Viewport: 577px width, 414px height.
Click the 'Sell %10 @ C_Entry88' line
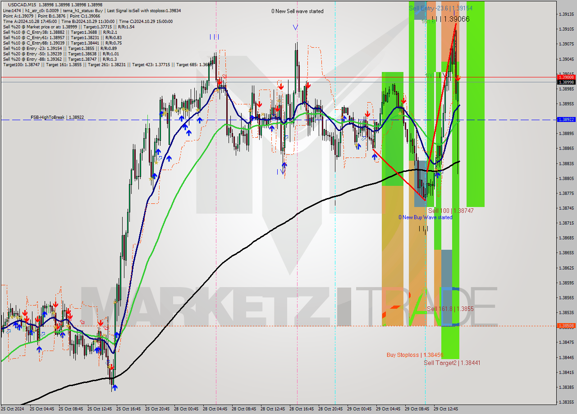tap(62, 43)
